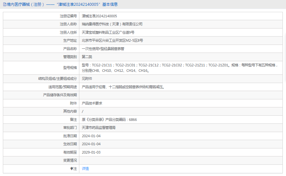Click the 附件 label
286x176 pixels.
tap(74, 103)
